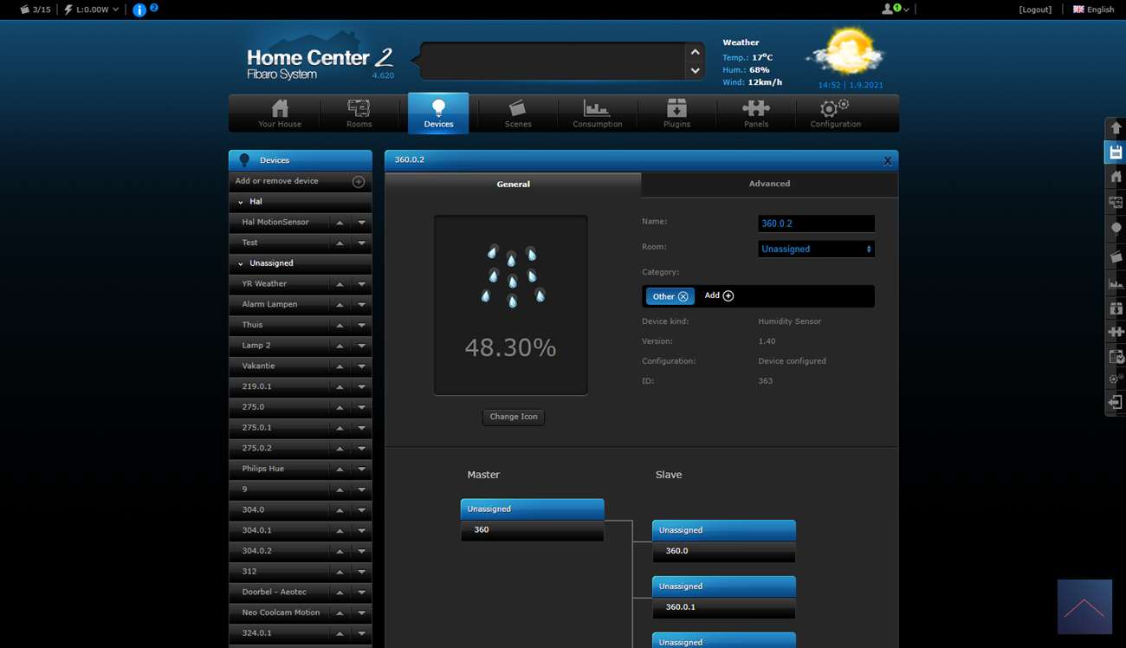Open the Configuration gears icon
This screenshot has height=648, width=1126.
(835, 109)
